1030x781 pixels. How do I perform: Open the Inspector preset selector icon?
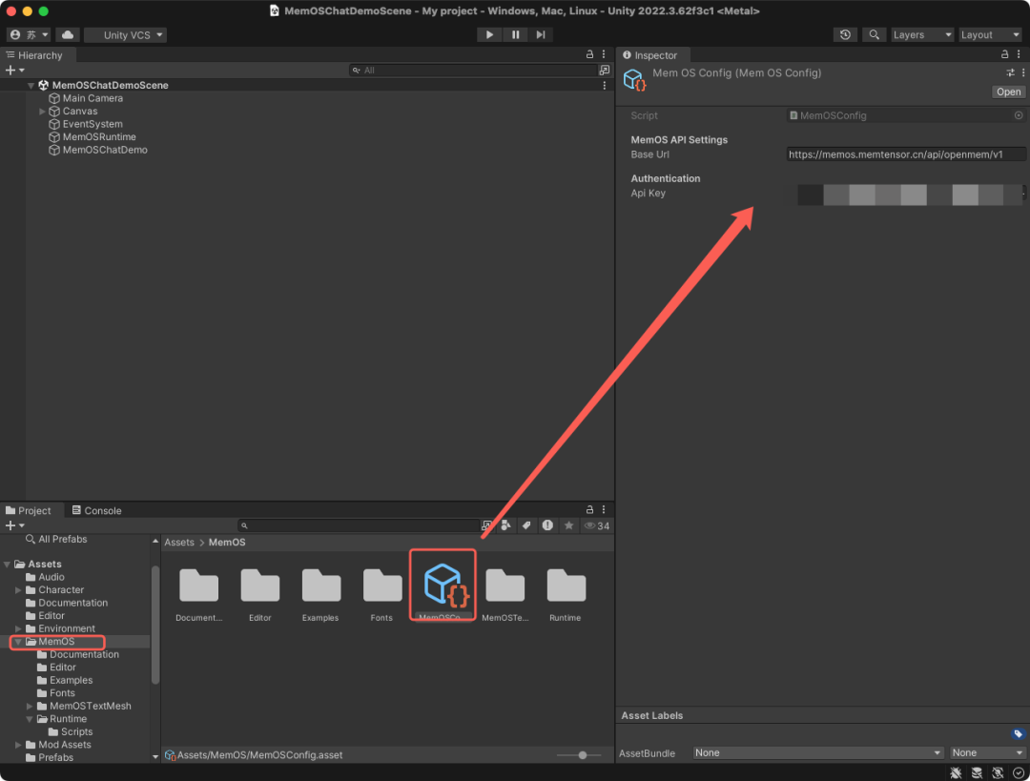1010,72
